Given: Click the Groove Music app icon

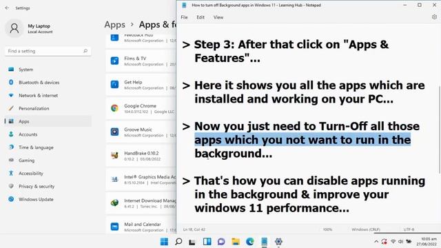Looking at the screenshot, I should [x=114, y=132].
